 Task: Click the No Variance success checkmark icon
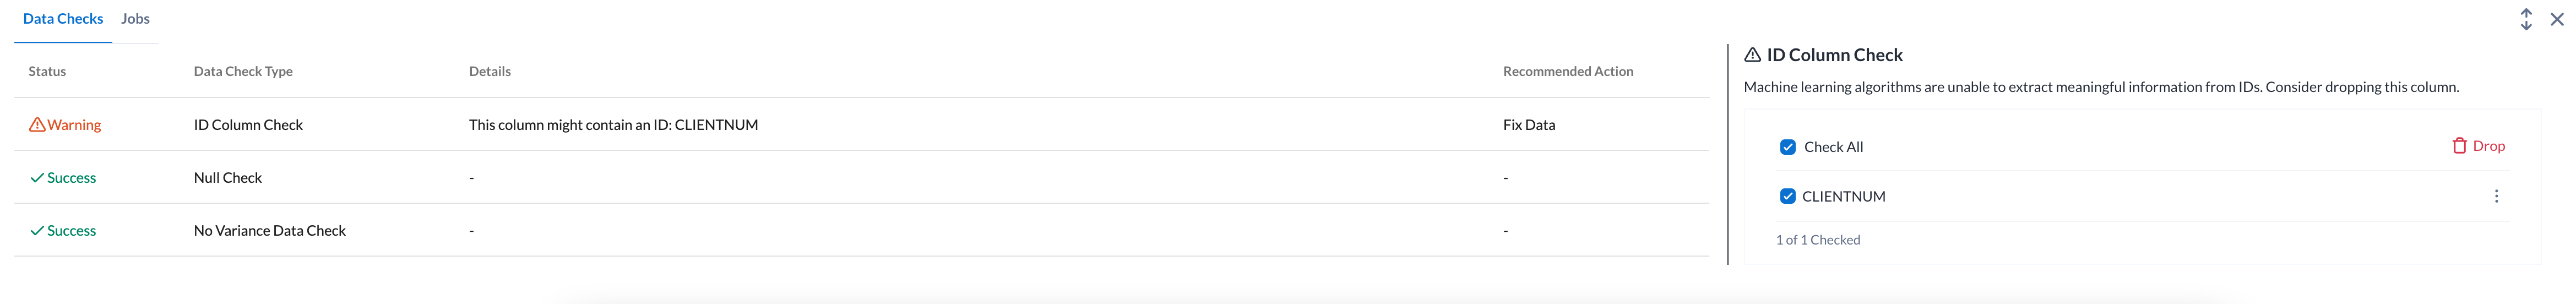(37, 231)
